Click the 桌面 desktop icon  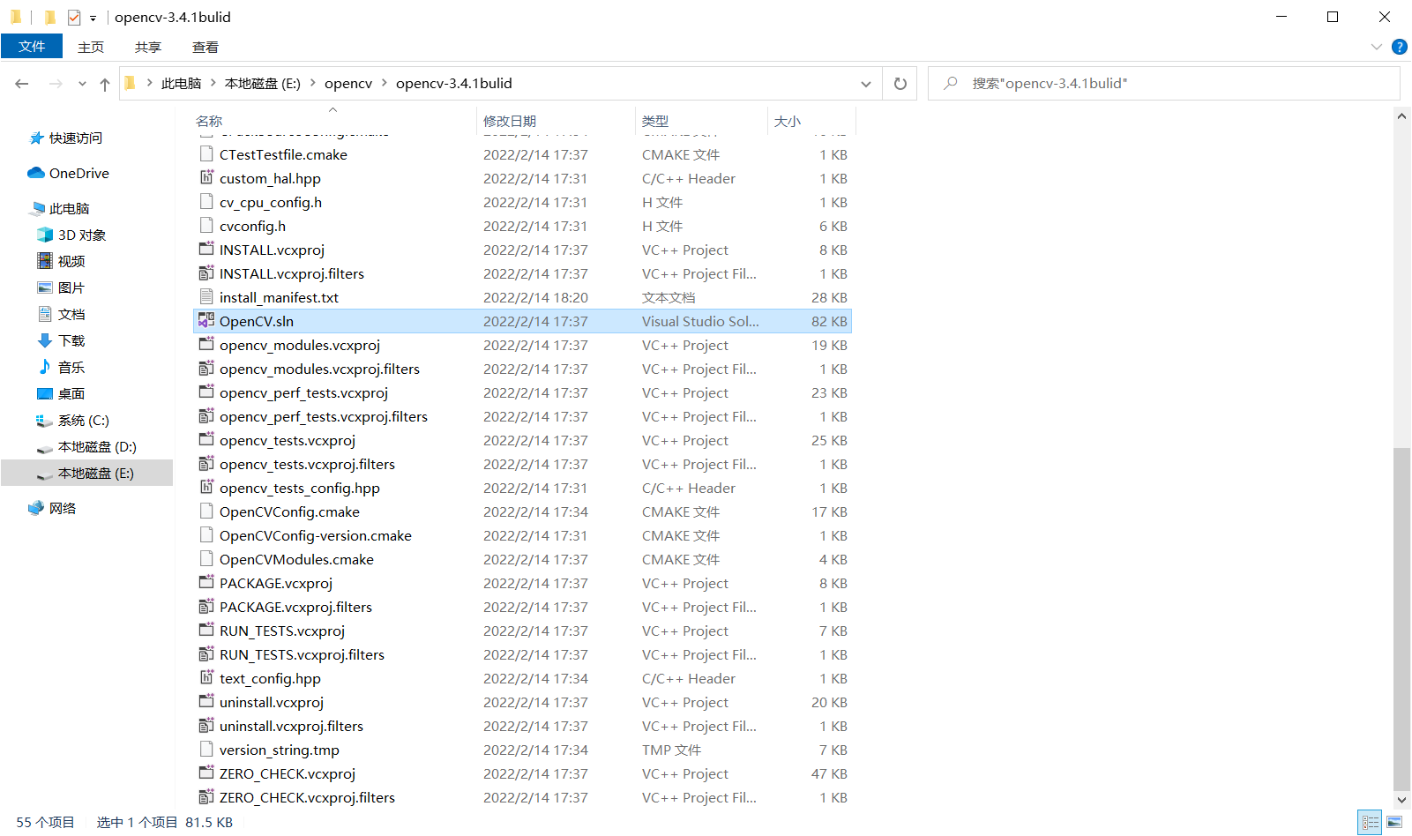click(45, 393)
